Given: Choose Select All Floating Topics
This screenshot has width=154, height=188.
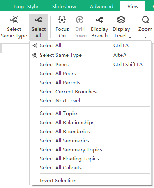Looking at the screenshot, I should click(90, 159).
